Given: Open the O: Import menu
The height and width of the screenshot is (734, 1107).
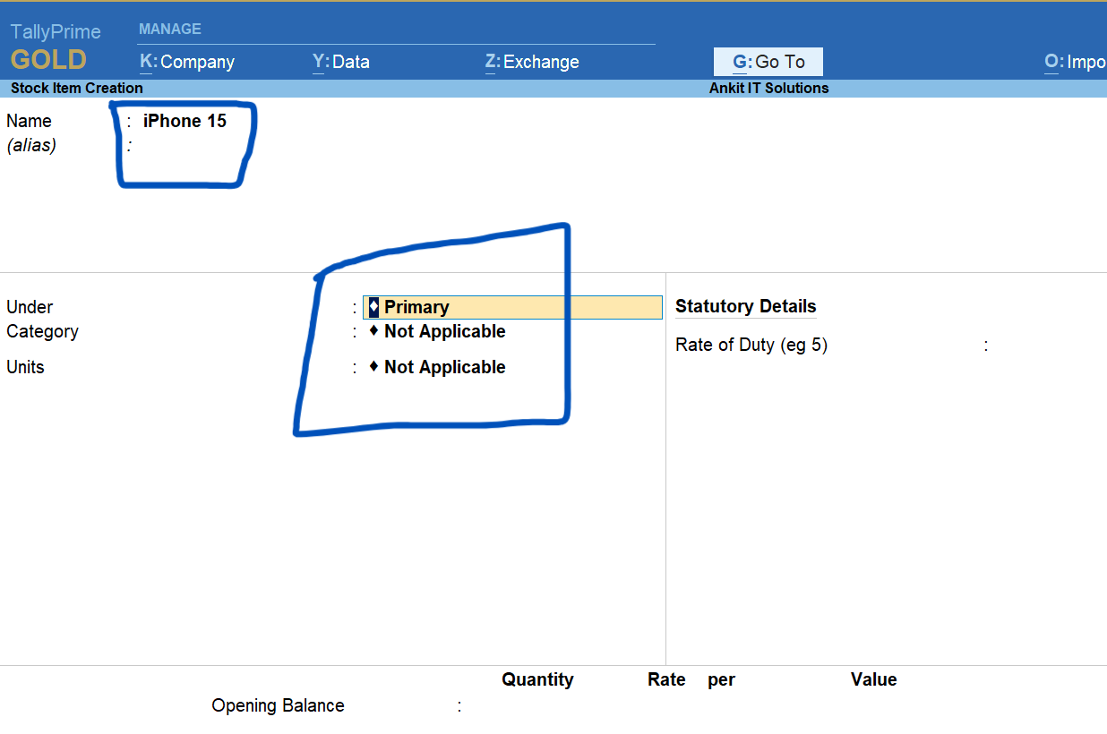Looking at the screenshot, I should coord(1075,62).
